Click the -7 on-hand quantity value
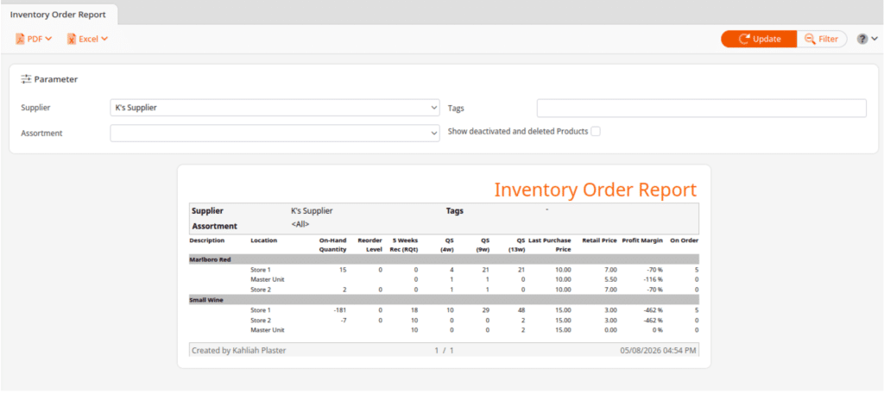 coord(343,321)
